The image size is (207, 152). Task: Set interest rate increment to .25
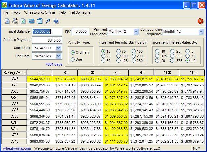172,51
